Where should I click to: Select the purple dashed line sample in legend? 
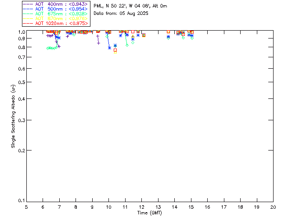(x=28, y=4)
